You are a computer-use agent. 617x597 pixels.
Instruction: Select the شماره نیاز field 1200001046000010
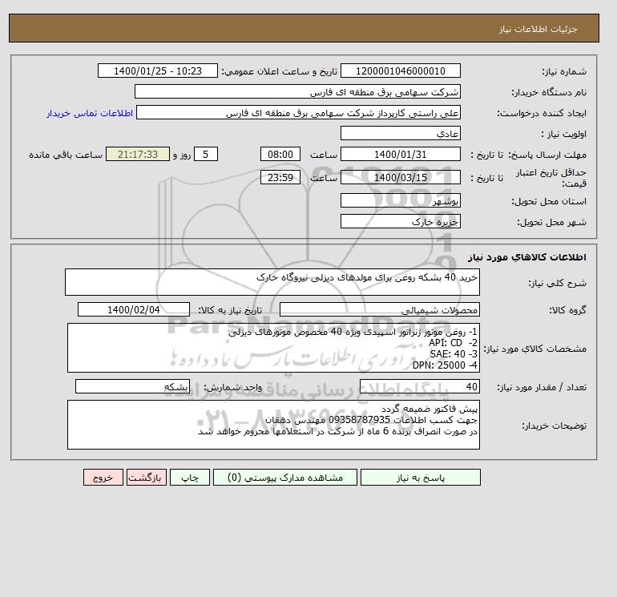pos(400,71)
